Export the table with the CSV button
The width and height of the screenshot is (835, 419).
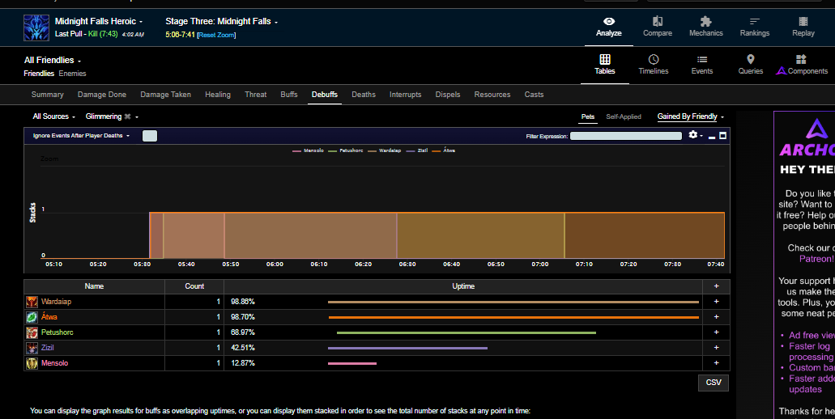713,383
